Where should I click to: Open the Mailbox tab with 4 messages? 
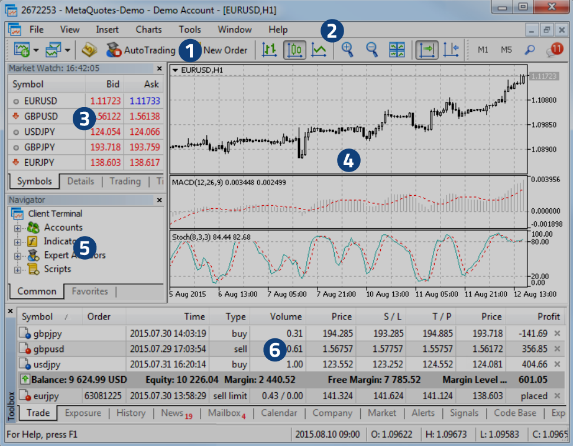(x=227, y=413)
